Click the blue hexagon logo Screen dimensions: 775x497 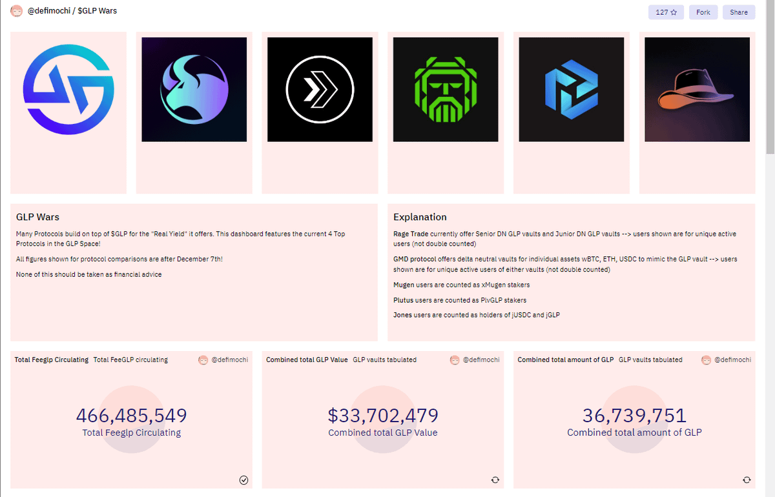(571, 90)
